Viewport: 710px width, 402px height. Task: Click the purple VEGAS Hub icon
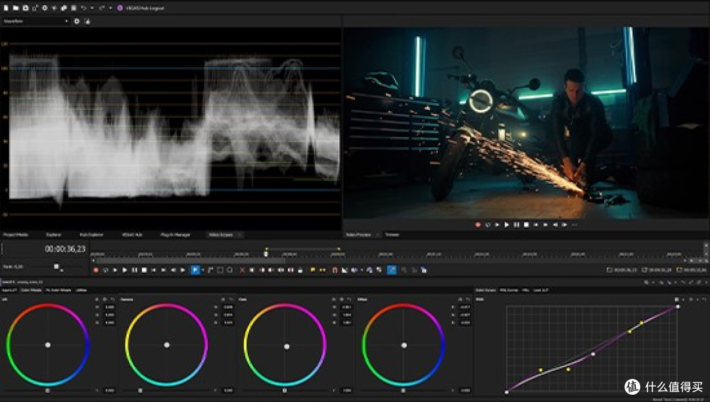(120, 8)
